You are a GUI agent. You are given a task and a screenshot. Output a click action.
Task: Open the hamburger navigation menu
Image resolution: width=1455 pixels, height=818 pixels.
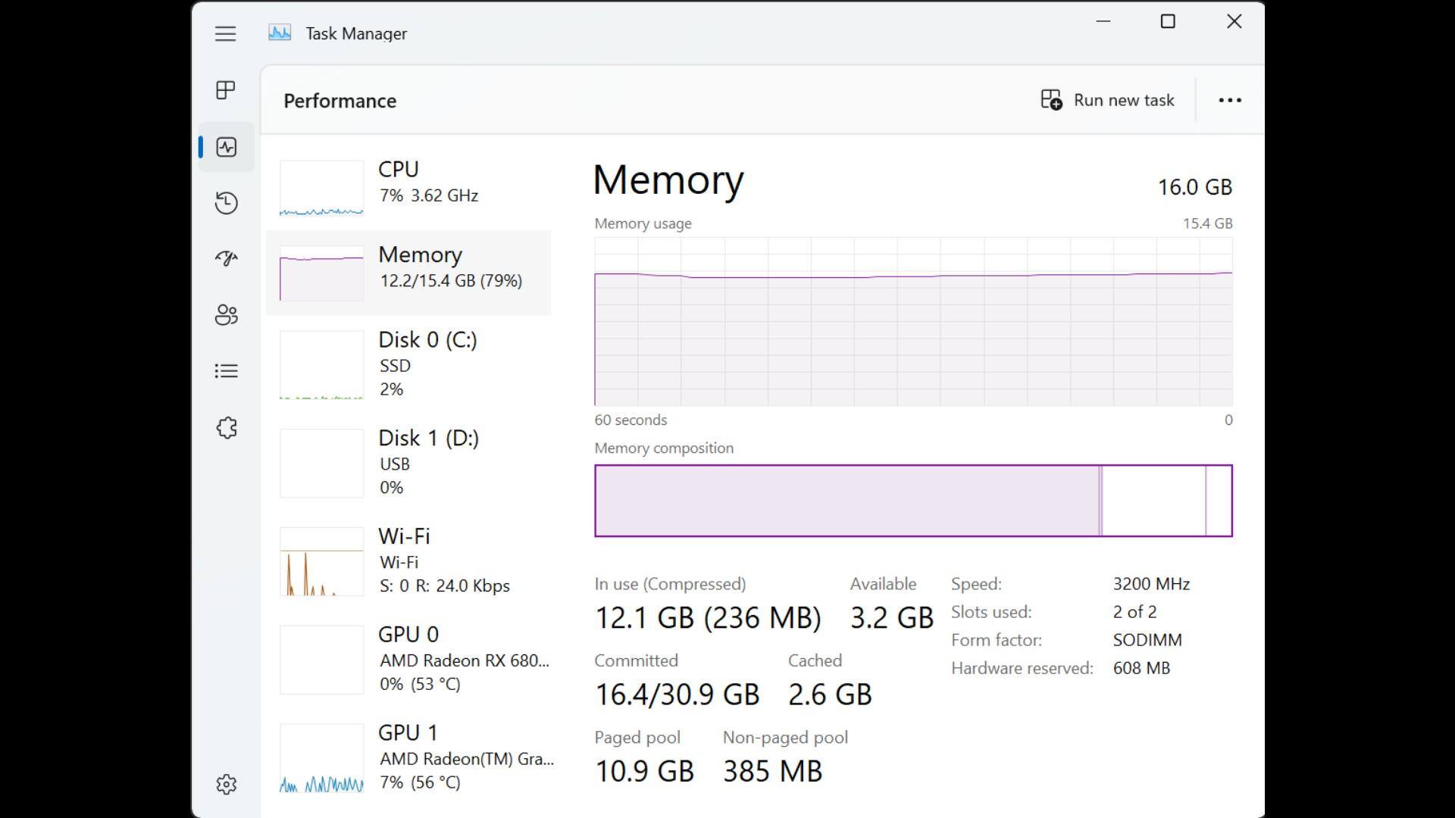225,33
